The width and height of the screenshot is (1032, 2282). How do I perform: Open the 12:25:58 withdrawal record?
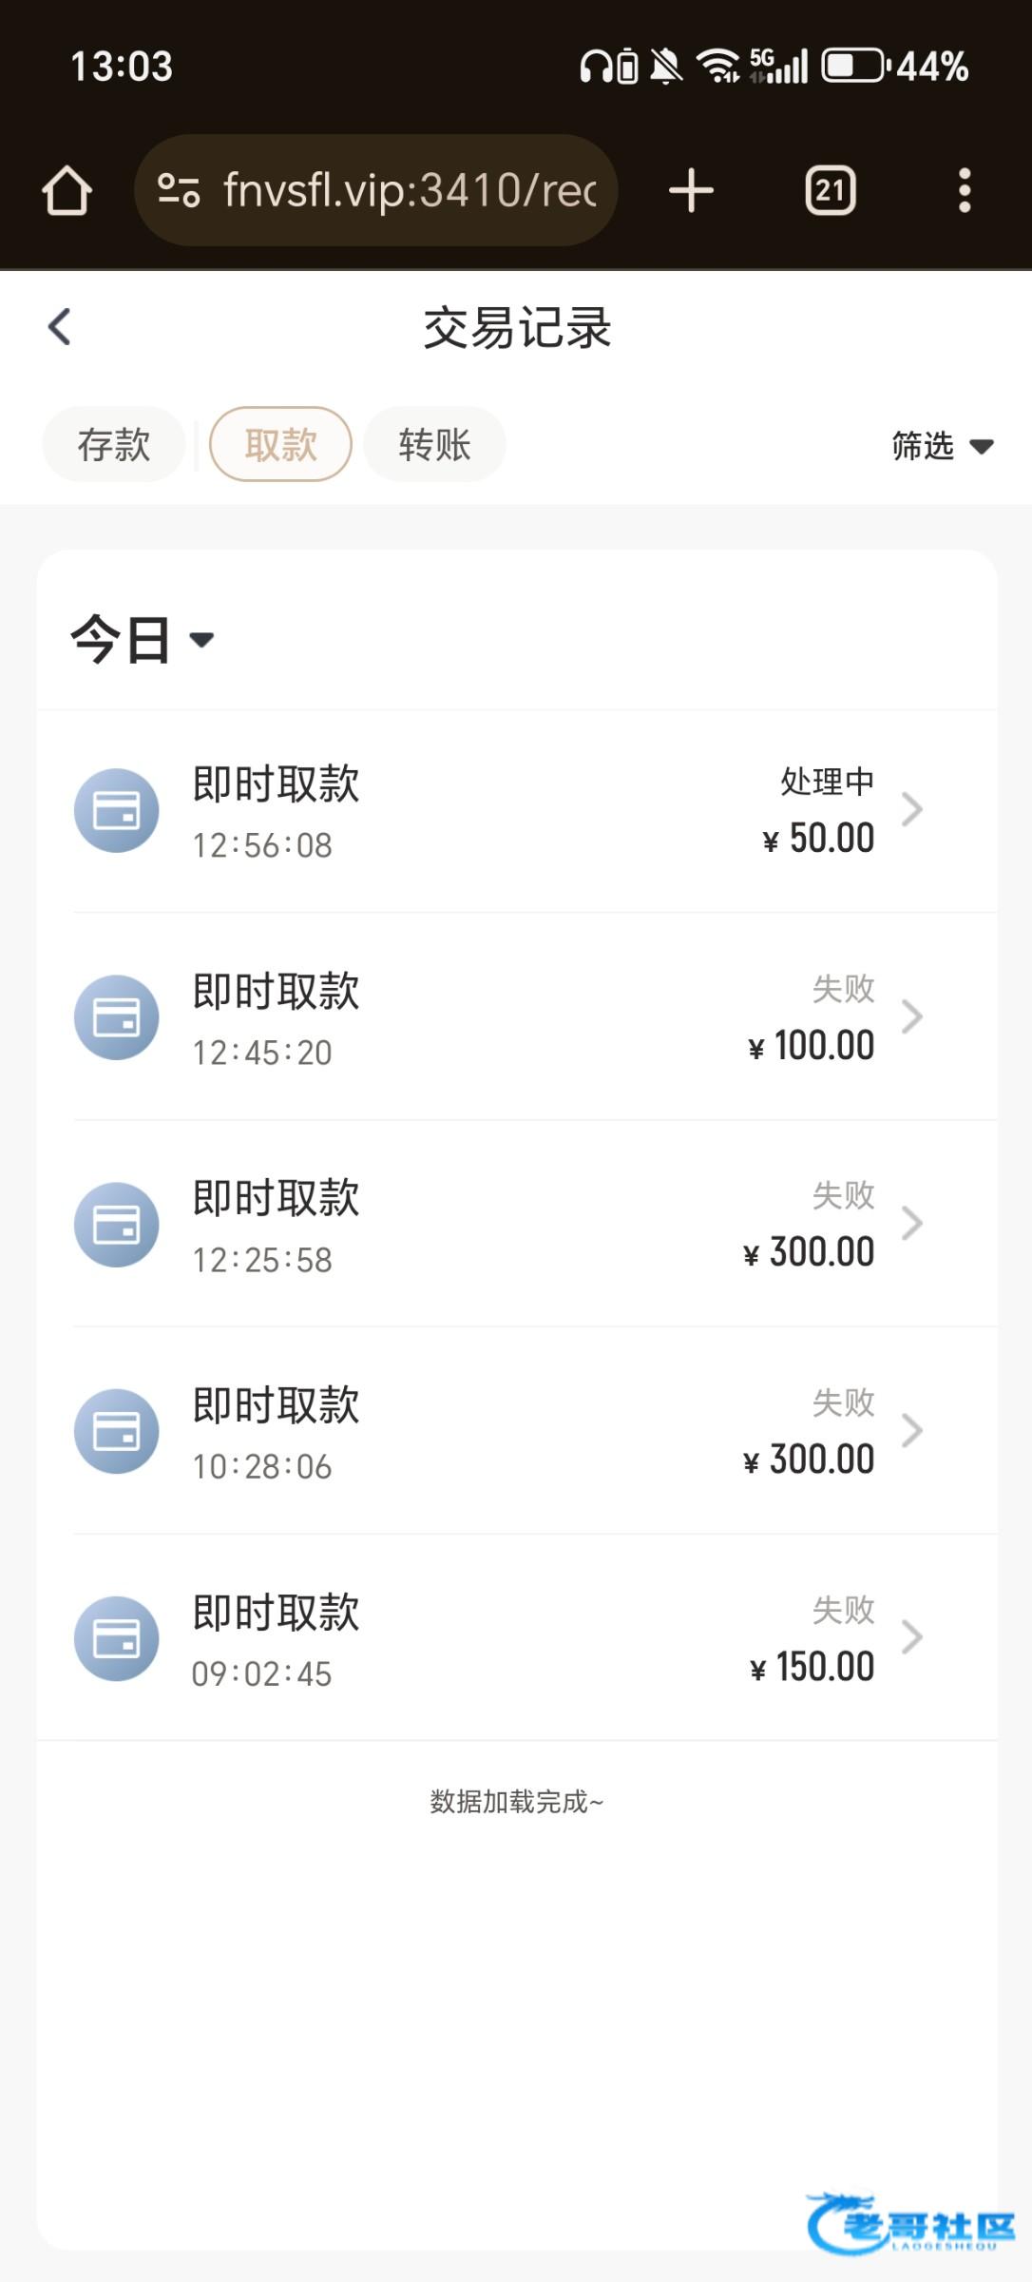(513, 1225)
